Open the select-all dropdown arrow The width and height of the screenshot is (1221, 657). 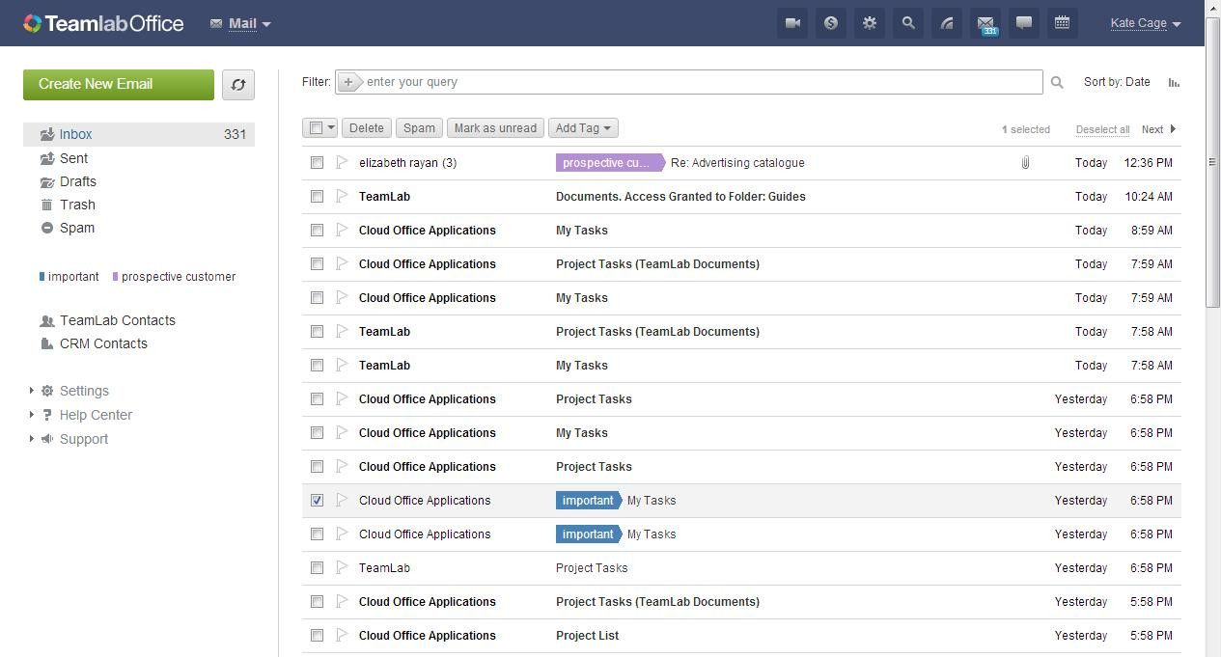[x=330, y=128]
